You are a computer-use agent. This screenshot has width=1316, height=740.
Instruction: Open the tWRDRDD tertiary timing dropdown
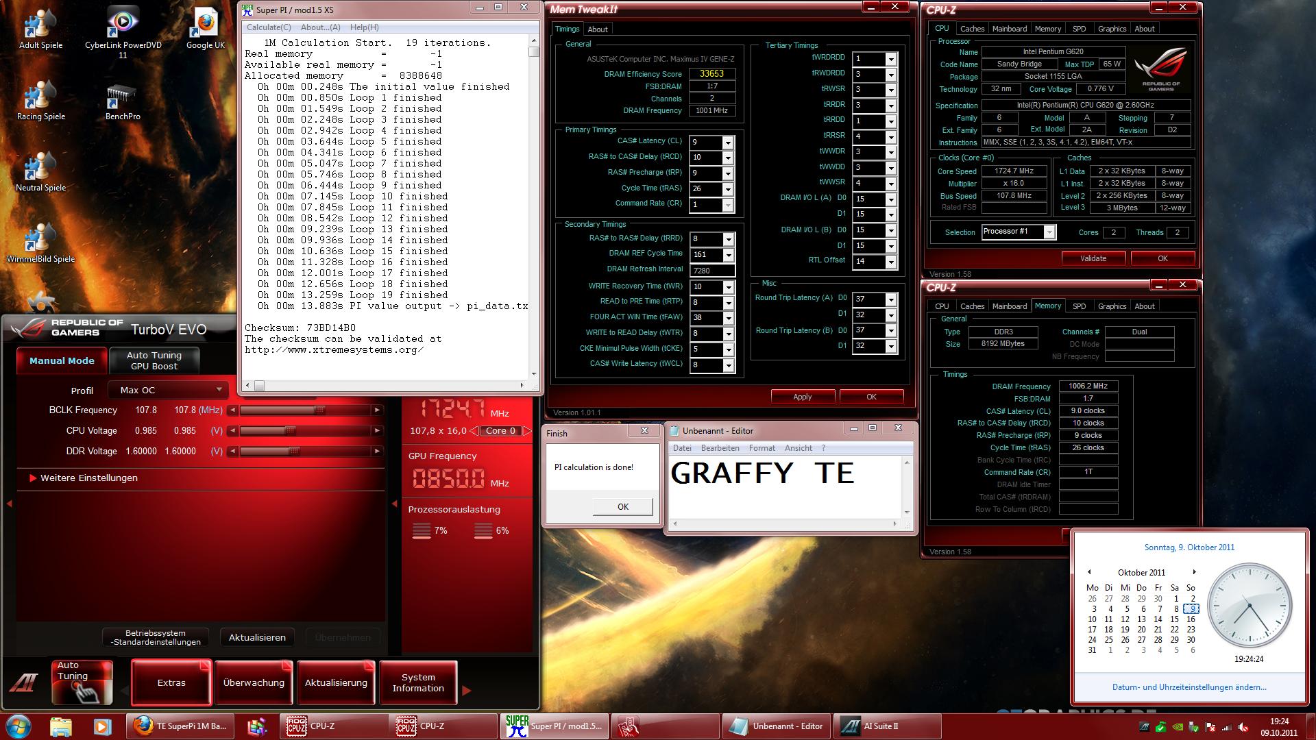click(890, 60)
